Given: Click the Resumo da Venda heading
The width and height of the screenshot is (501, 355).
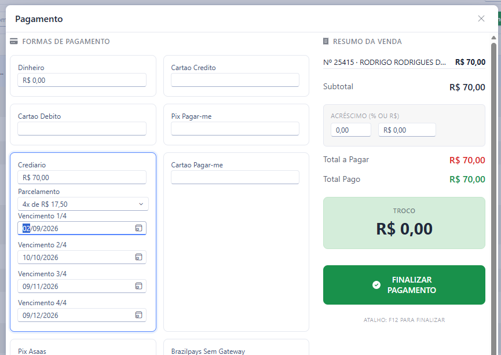Looking at the screenshot, I should pyautogui.click(x=367, y=41).
